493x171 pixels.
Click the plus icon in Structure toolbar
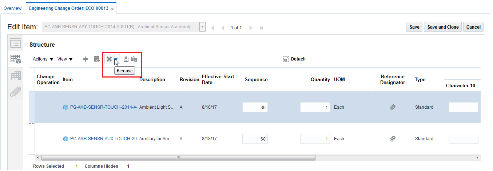86,59
